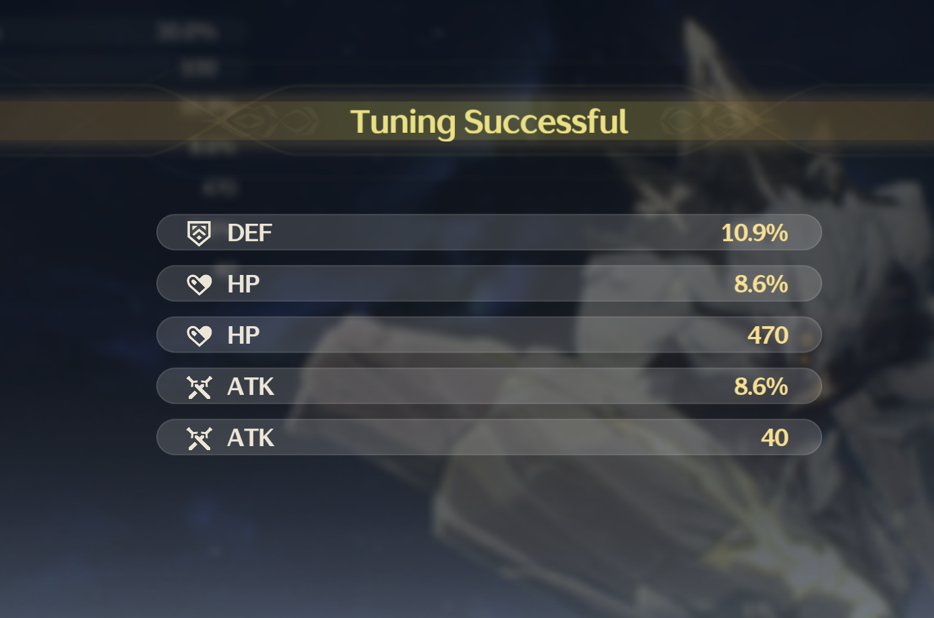Click the crossed swords icon beside ATK 8.6%
This screenshot has height=618, width=934.
tap(199, 387)
